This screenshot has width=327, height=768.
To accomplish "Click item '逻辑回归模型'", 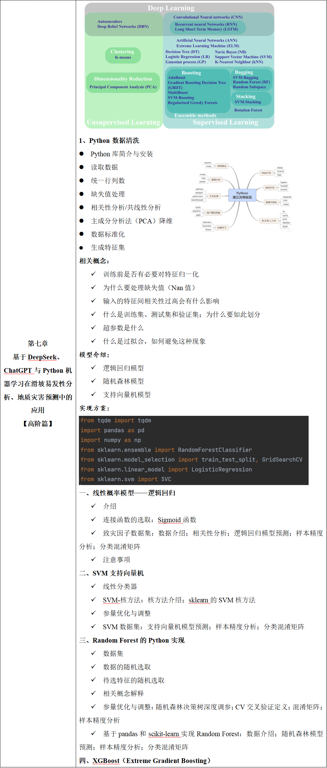I will 123,368.
